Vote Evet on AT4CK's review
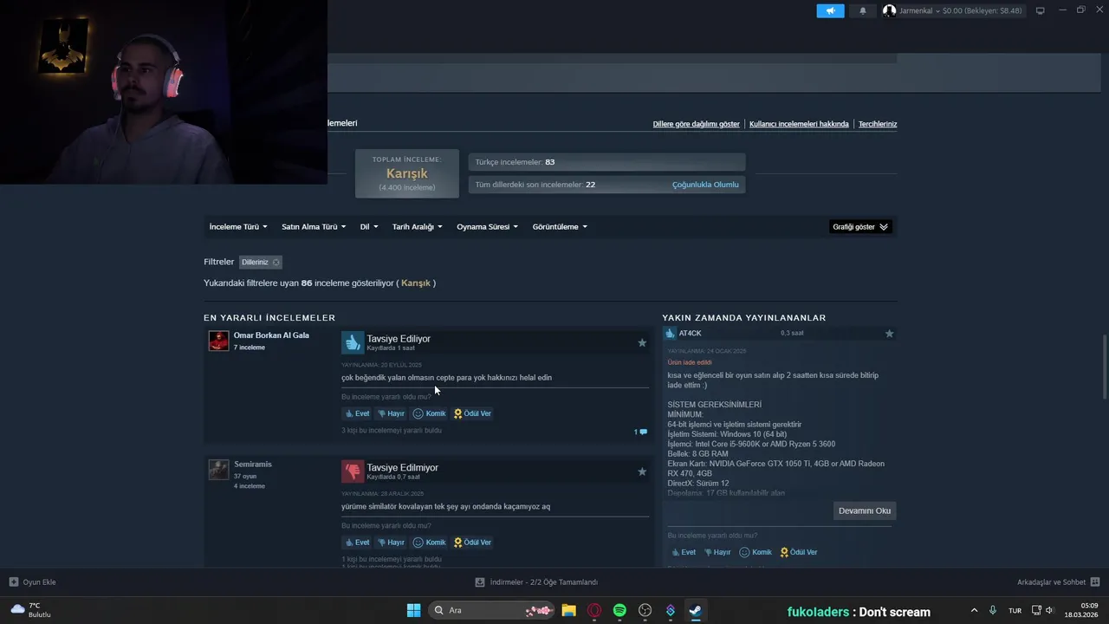This screenshot has height=624, width=1109. (683, 552)
